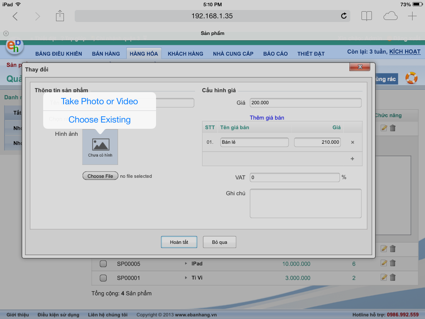Click the eBanHang logo
Screen dimensions: 425x319
[x=15, y=47]
